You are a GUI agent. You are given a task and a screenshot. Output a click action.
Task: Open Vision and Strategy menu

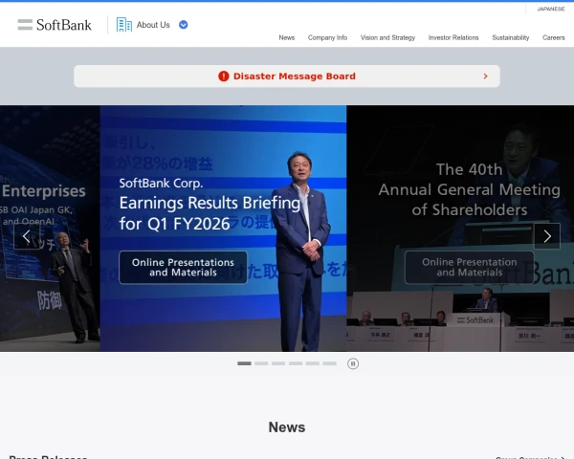(387, 37)
